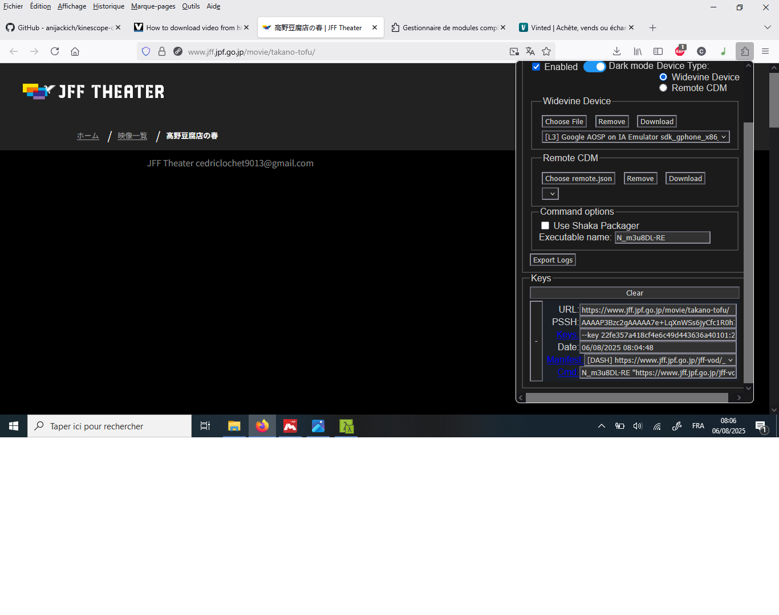Viewport: 779px width, 615px height.
Task: Open the Adblock Plus extension icon
Action: point(680,51)
